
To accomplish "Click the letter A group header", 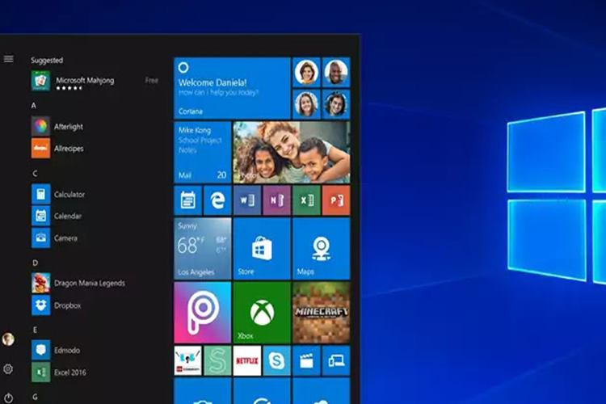I will coord(34,106).
